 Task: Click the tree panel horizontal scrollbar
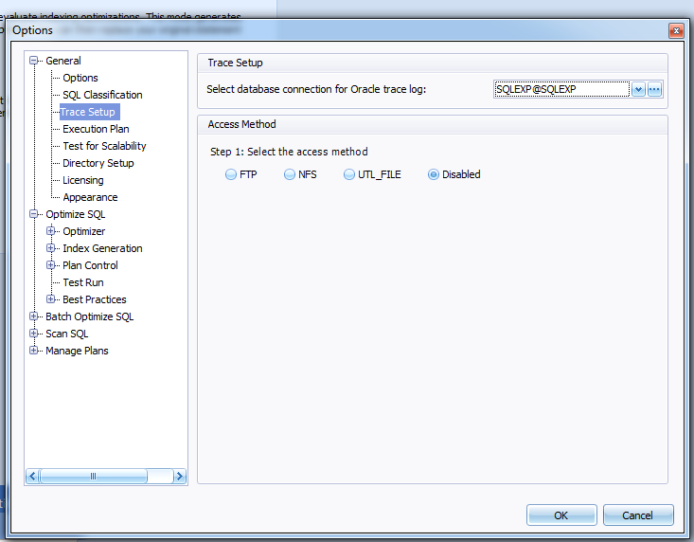pos(93,477)
